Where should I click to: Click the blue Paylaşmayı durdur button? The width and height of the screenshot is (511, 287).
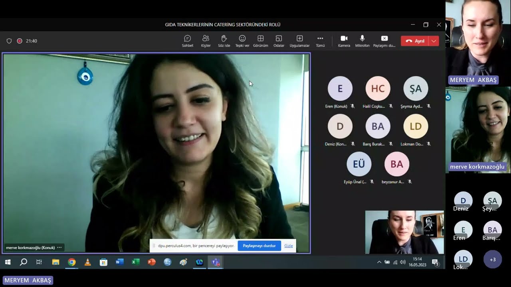259,246
